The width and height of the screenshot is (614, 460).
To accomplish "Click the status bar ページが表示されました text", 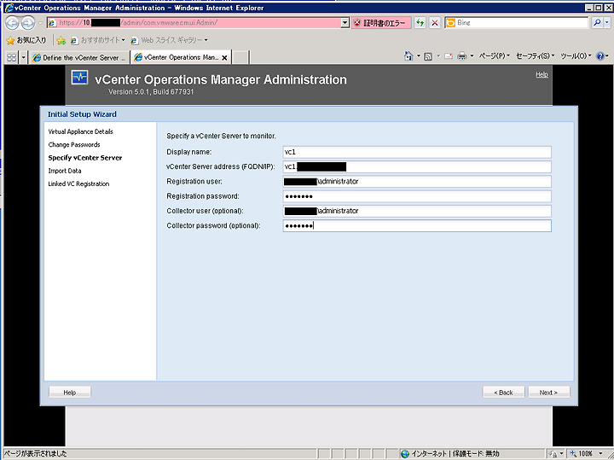I will 35,454.
